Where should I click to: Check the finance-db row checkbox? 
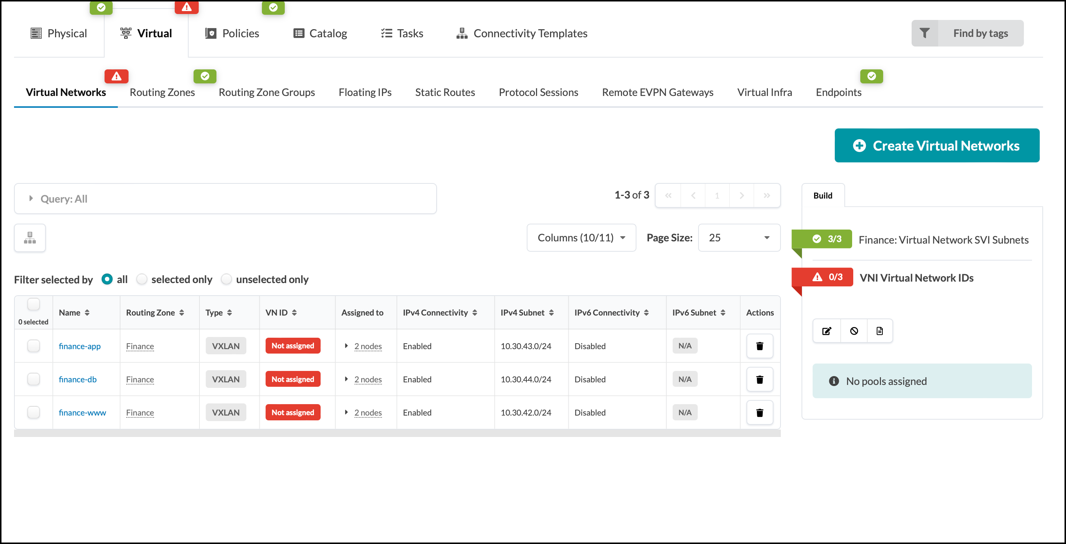[x=34, y=379]
